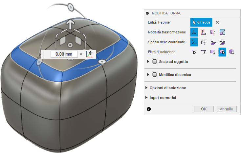Click the left rotation handle on model

[39, 62]
